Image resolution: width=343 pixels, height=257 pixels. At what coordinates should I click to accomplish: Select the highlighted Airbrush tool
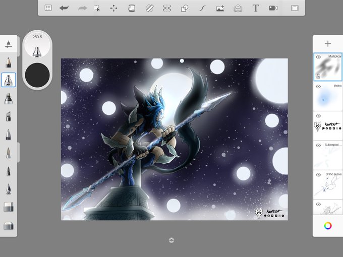pyautogui.click(x=8, y=80)
